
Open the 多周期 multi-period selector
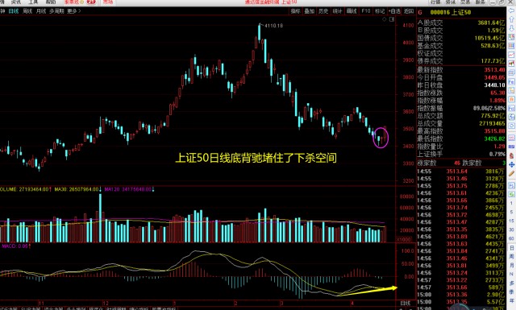tap(56, 10)
